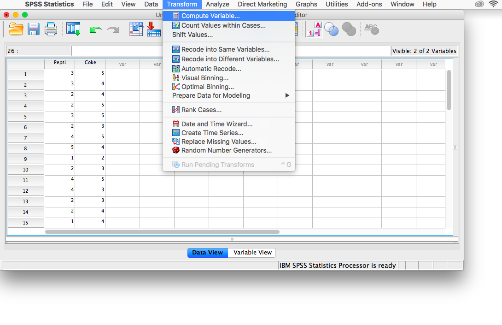Click the Wi-Fi icon in macOS menu bar
Viewport: 502px width, 325px height.
[x=494, y=4]
